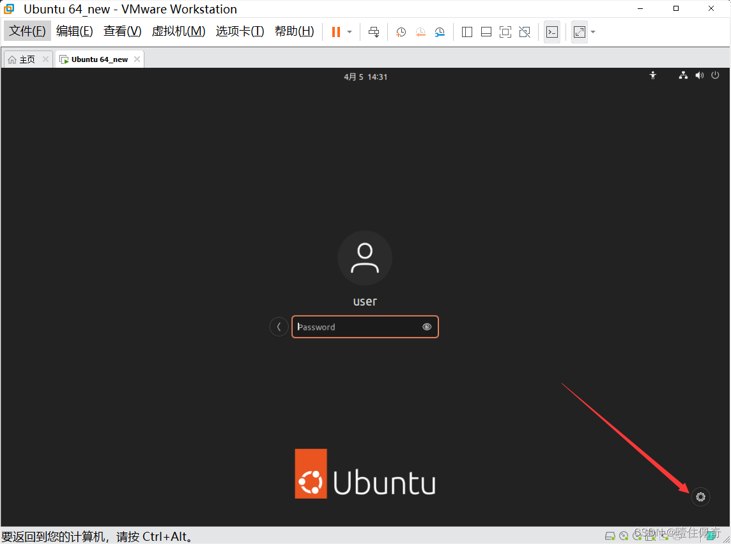Pause the running virtual machine

click(x=335, y=31)
